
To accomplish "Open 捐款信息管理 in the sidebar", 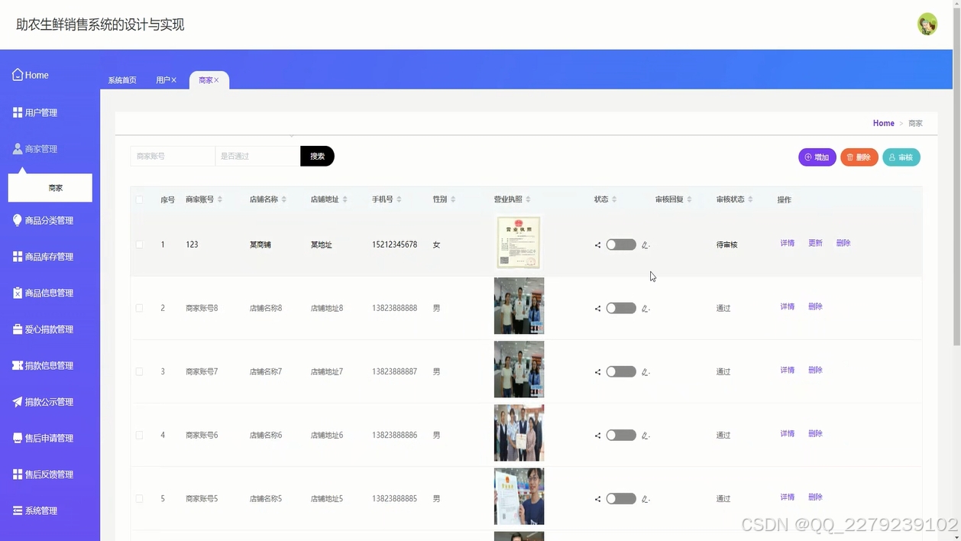I will [43, 365].
